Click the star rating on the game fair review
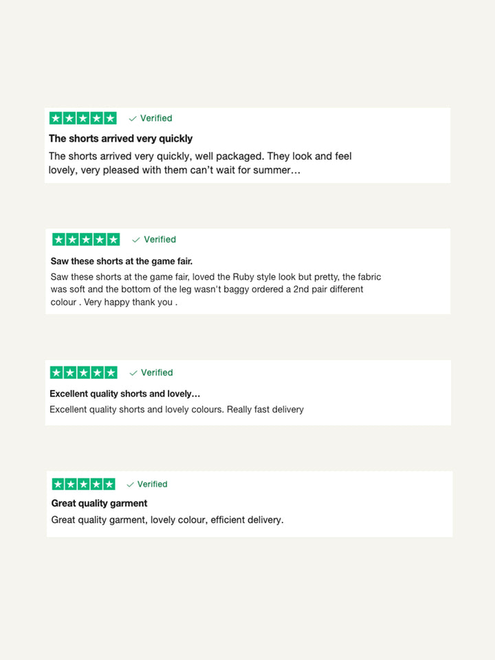 86,239
